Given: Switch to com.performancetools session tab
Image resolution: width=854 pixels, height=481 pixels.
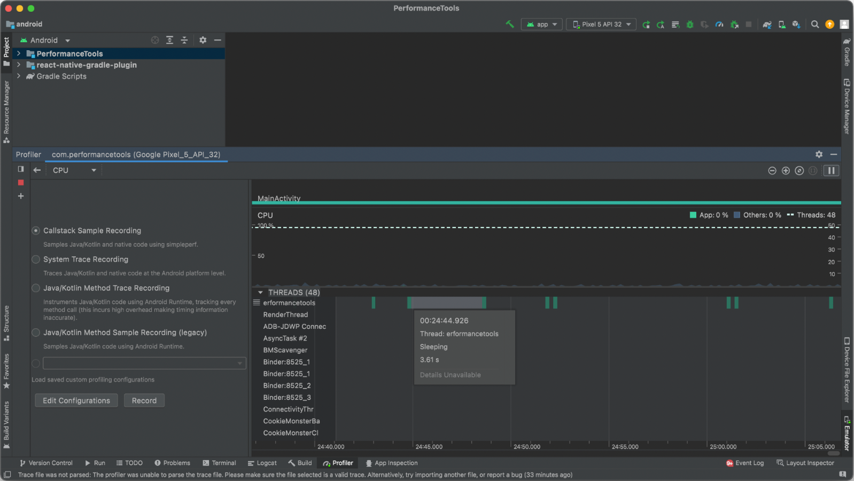Looking at the screenshot, I should tap(136, 155).
